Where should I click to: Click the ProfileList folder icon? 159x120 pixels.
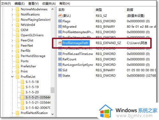(x=17, y=77)
